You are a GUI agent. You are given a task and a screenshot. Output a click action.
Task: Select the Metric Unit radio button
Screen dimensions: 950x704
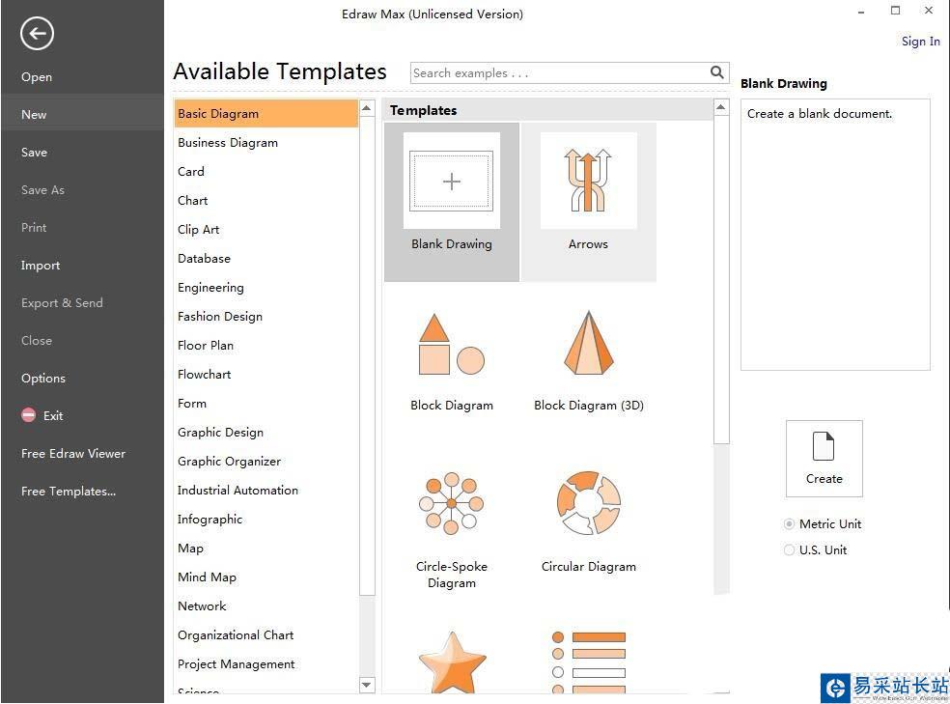pos(789,524)
